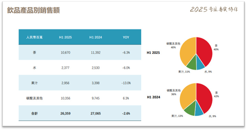Click the 10,670 tea sales value
Viewport: 247px width, 130px height.
coord(65,53)
